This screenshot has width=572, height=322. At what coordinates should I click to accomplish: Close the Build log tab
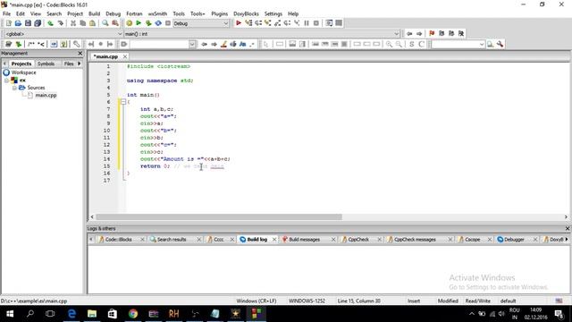pyautogui.click(x=274, y=240)
